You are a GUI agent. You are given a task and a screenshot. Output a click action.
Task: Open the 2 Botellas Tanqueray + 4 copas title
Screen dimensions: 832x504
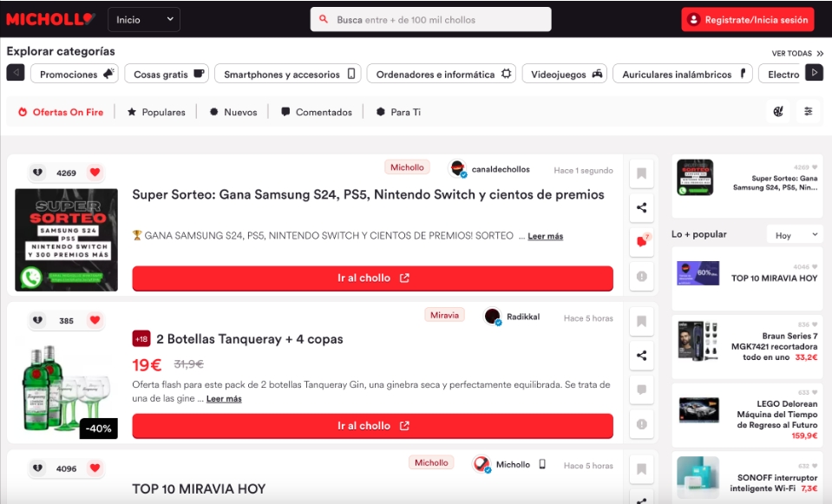[x=250, y=339]
